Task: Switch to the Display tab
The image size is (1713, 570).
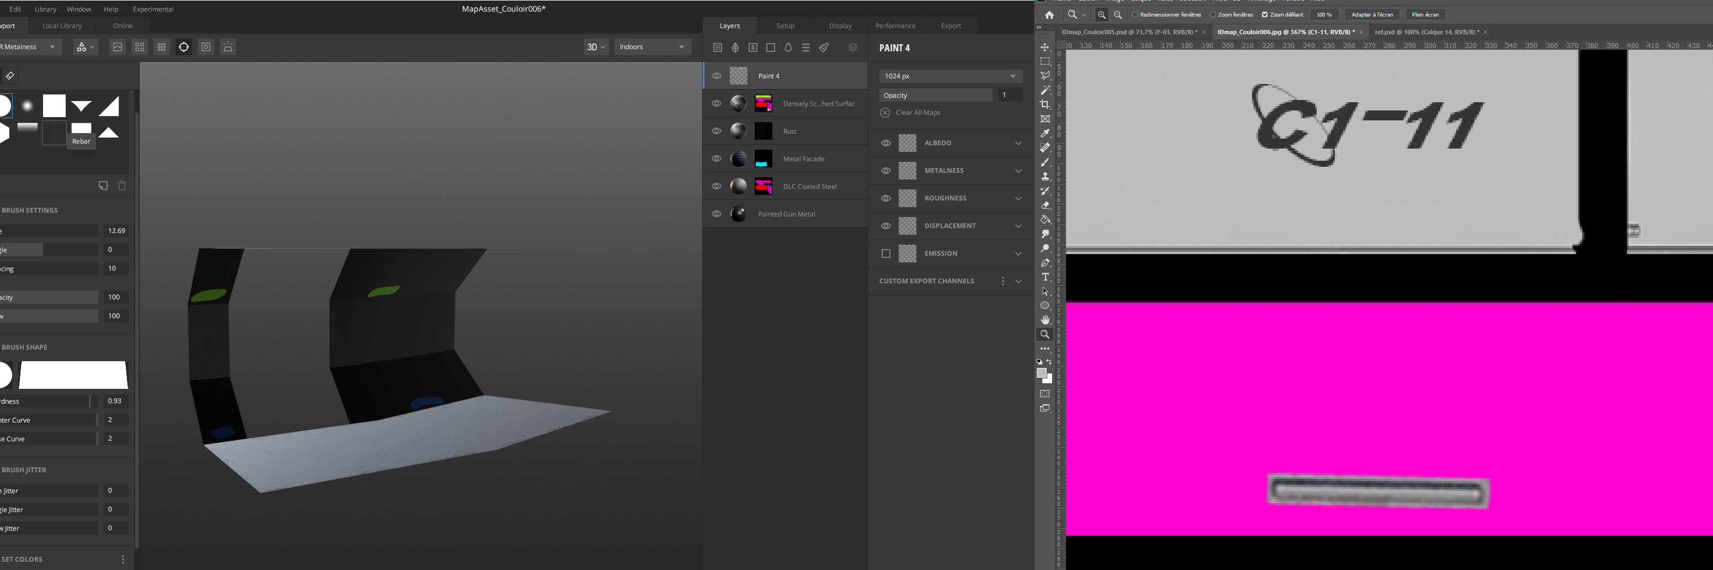Action: click(x=841, y=26)
